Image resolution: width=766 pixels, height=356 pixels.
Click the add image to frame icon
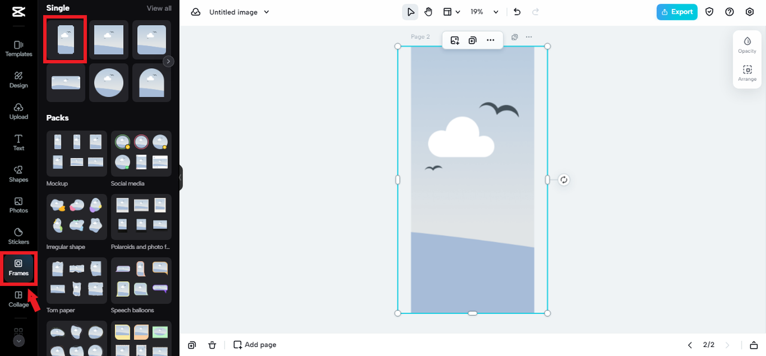455,40
